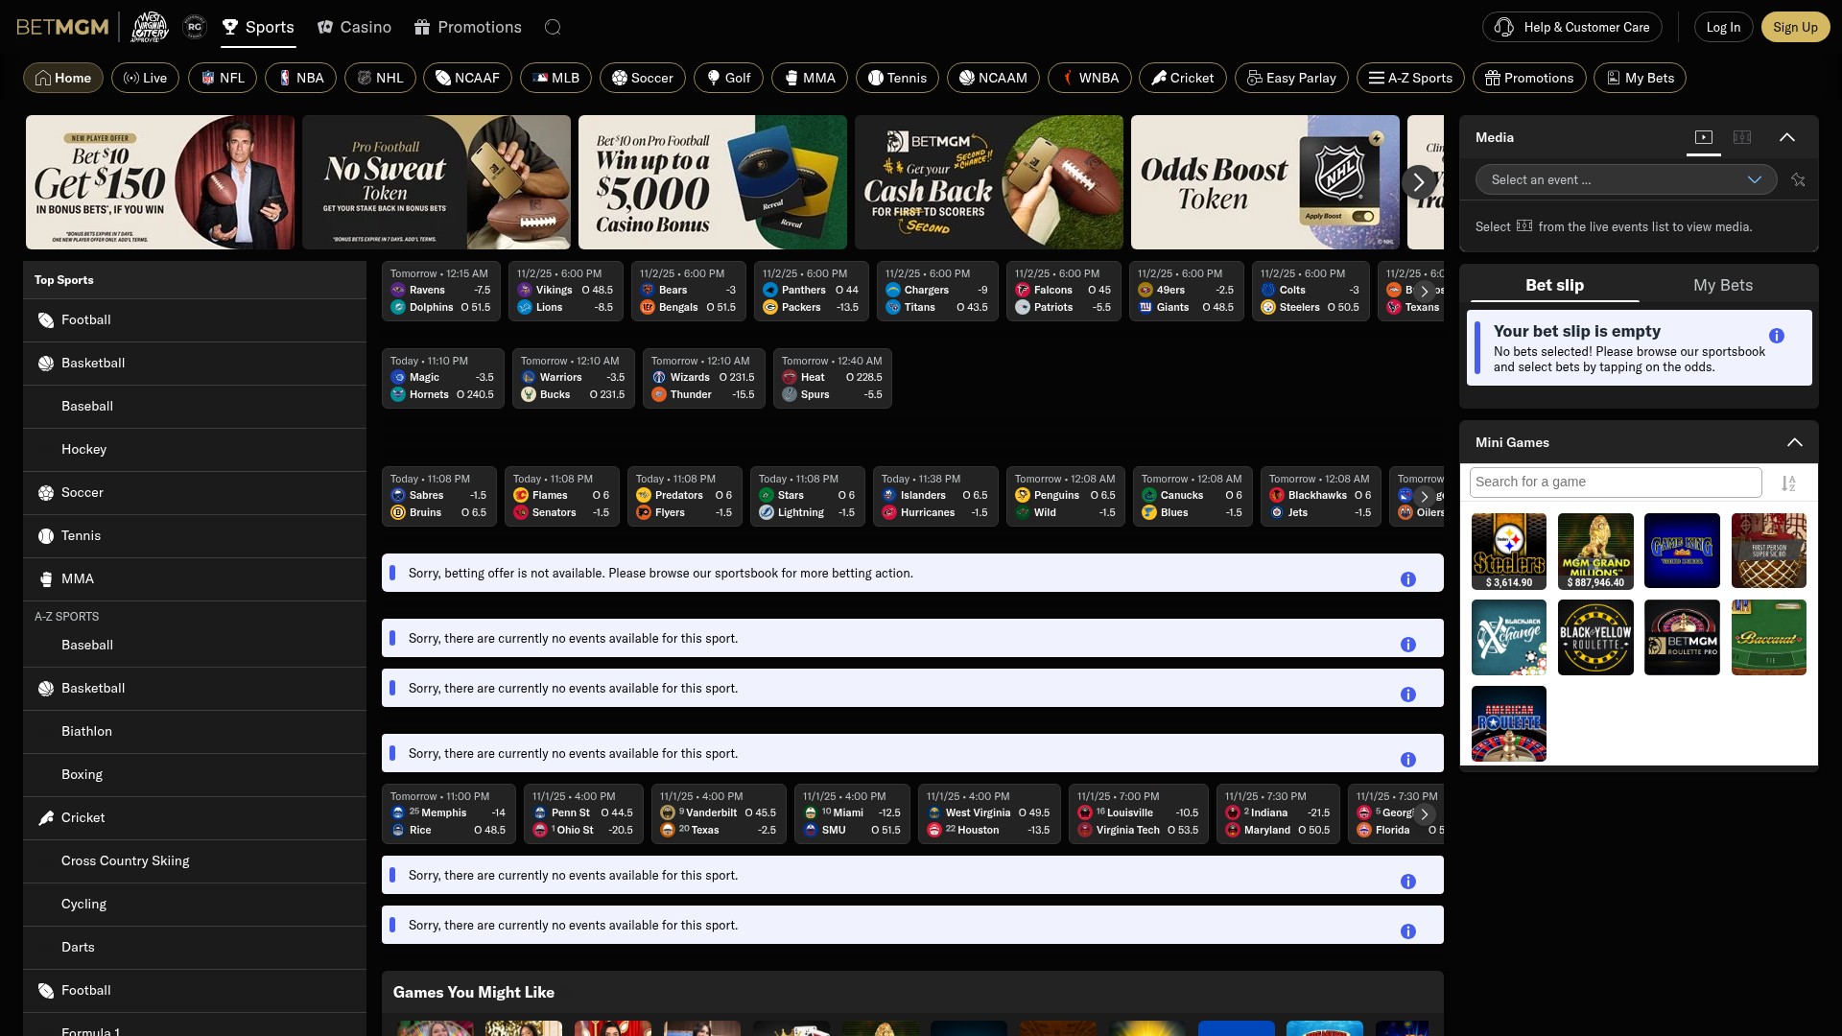
Task: Go to Home pill
Action: coord(63,78)
